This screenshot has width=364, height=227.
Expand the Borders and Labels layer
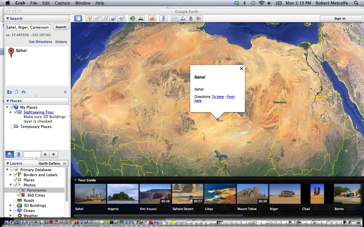11,175
